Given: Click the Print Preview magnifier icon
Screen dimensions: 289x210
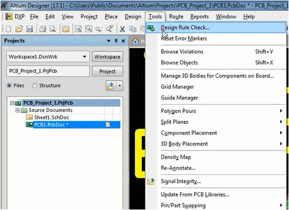Looking at the screenshot, I should (53, 29).
